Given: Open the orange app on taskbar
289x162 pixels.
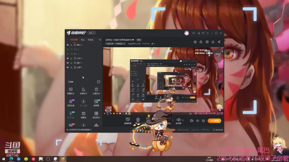Looking at the screenshot, I should coord(63,159).
